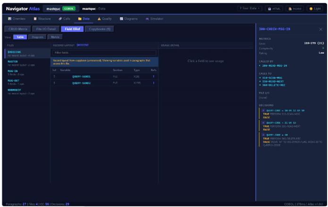Open the 360-DELETE-REC call link
The height and width of the screenshot is (207, 328).
(x=274, y=85)
